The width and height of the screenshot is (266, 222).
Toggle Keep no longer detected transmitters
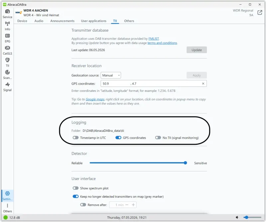coord(76,196)
